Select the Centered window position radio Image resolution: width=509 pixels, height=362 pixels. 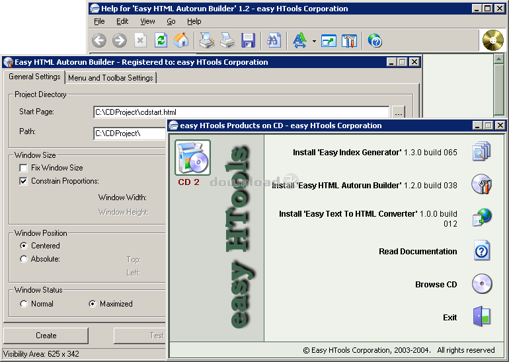pyautogui.click(x=23, y=246)
